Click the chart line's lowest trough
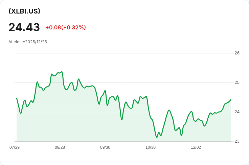The image size is (249, 165). [157, 137]
